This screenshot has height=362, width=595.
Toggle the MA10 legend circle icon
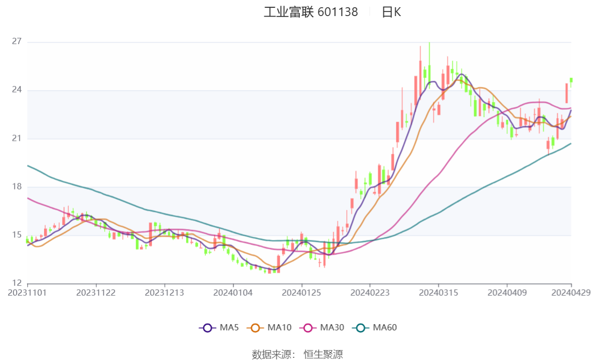256,328
